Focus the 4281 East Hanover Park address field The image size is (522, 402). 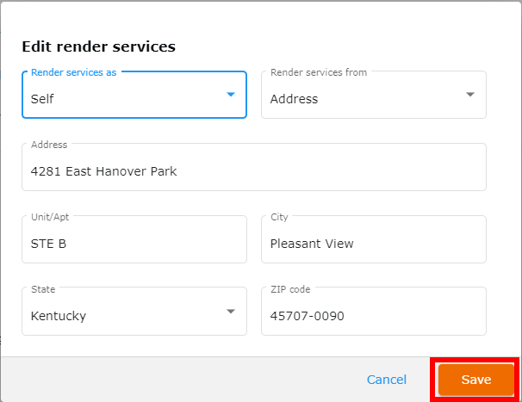point(254,167)
